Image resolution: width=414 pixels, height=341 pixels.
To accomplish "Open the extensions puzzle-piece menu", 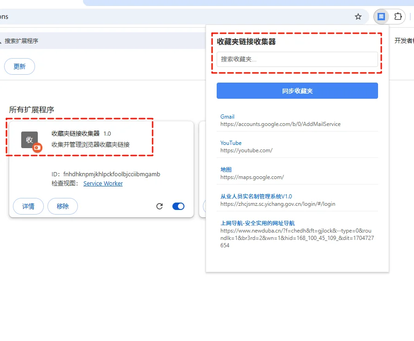I will click(x=398, y=17).
